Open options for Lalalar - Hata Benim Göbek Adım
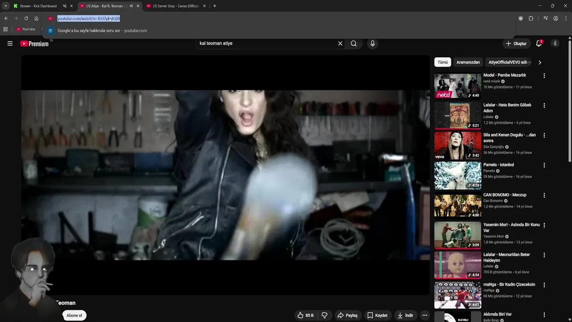Image resolution: width=572 pixels, height=322 pixels. pos(544,106)
